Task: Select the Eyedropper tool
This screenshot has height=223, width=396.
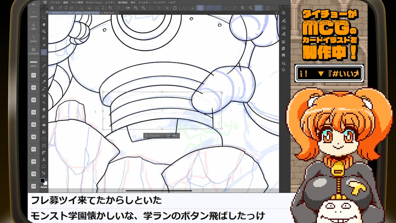Action: coord(44,66)
